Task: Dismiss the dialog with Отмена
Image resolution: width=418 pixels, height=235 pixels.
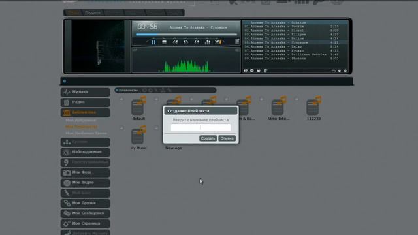Action: click(x=227, y=138)
